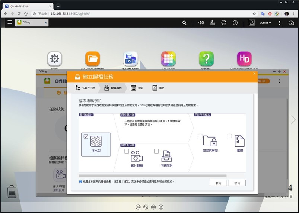Click the first bottom desktop shortcut icon

138,207
